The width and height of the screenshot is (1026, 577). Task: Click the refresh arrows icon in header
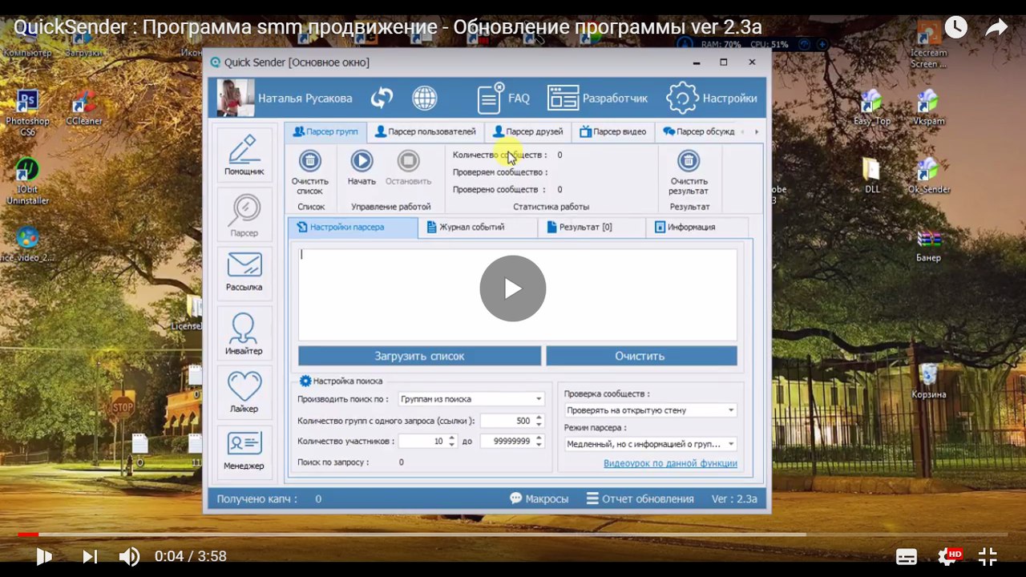tap(382, 98)
